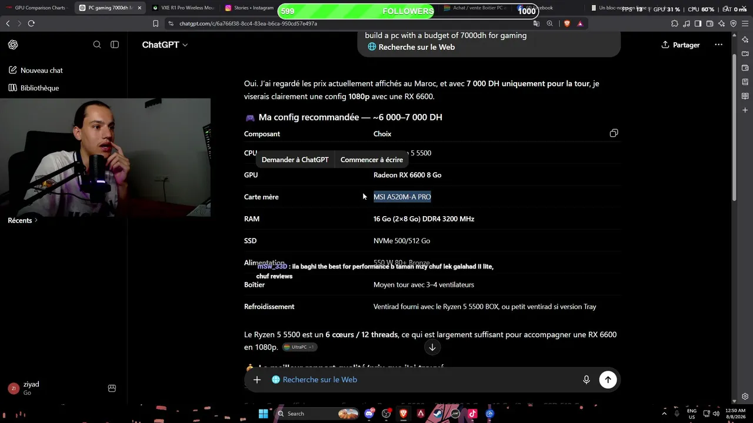This screenshot has height=423, width=753.
Task: Switch to the Stories • Instagram tab
Action: (249, 8)
